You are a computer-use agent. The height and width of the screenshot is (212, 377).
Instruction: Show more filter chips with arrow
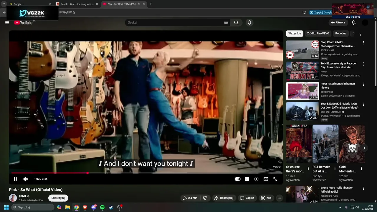pos(360,34)
